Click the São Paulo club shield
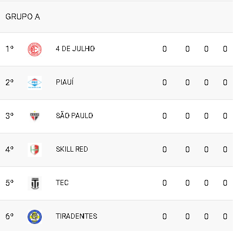The image size is (234, 231). [x=35, y=116]
